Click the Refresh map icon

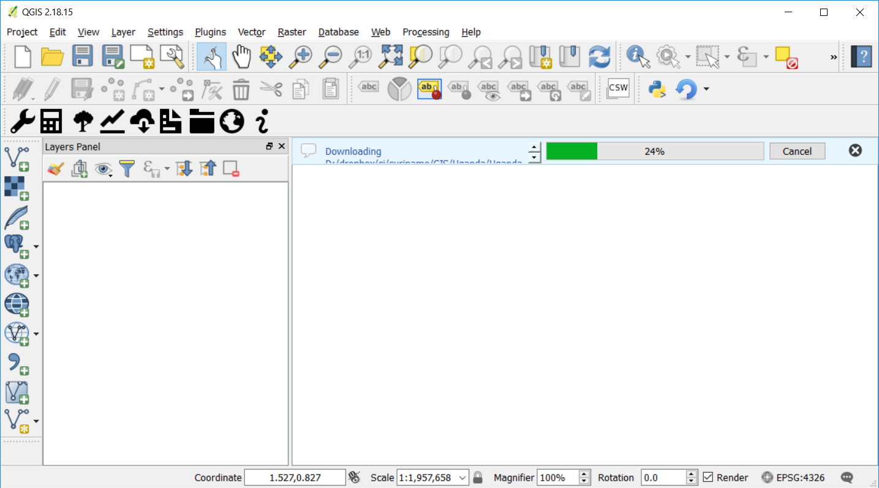[599, 57]
